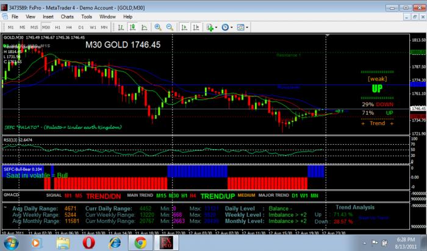Open the Insert menu
The height and width of the screenshot is (251, 427).
(x=48, y=16)
